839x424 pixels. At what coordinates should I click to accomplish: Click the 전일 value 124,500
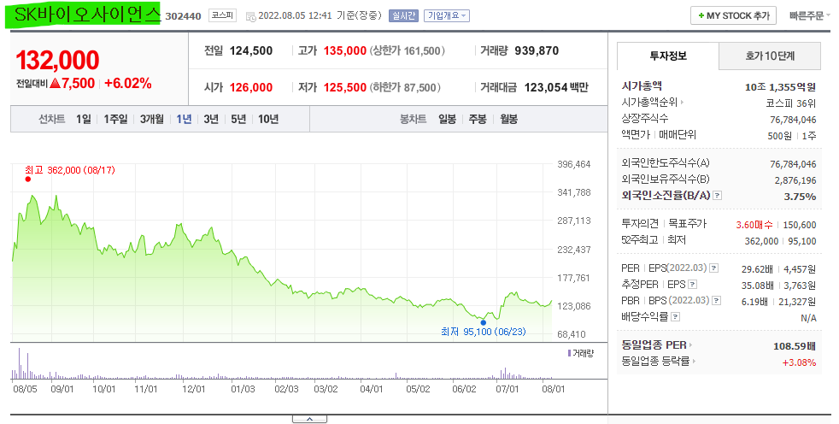point(251,50)
